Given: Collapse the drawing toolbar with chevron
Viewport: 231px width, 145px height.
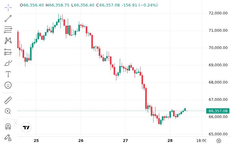Looking at the screenshot, I should pos(15,123).
